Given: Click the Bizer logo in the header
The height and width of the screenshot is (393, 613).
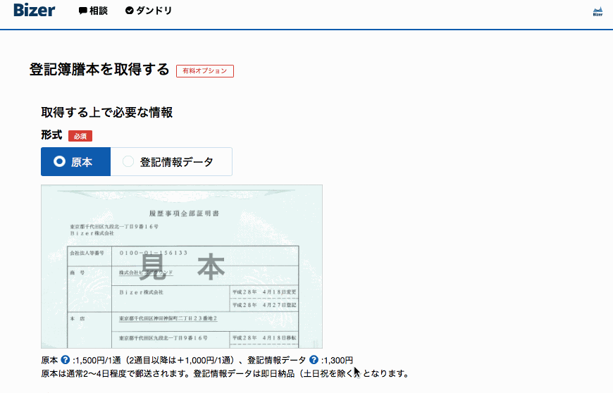Looking at the screenshot, I should pyautogui.click(x=34, y=11).
